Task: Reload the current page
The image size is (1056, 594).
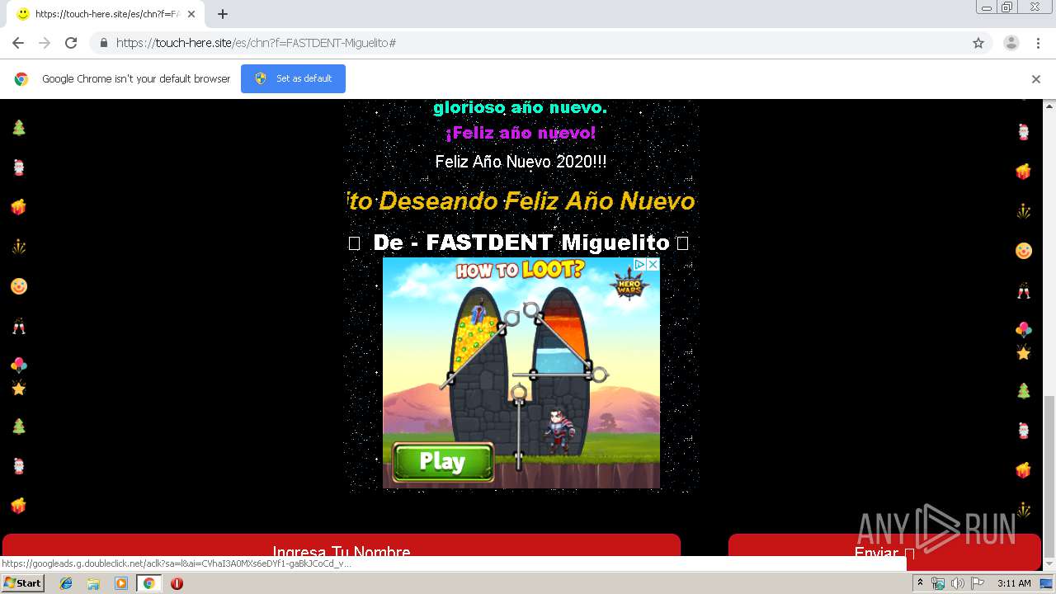Action: [x=71, y=43]
